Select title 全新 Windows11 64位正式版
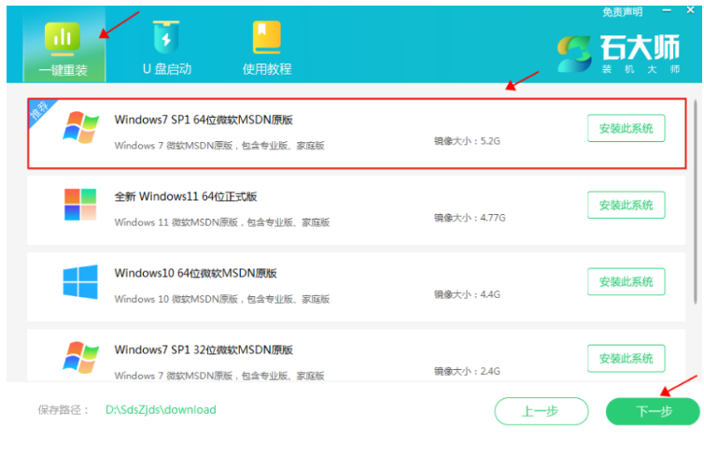 coord(186,197)
